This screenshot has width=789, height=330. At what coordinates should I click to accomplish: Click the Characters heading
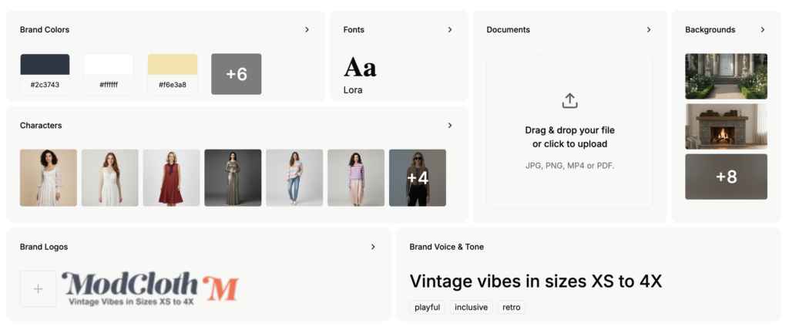coord(41,126)
